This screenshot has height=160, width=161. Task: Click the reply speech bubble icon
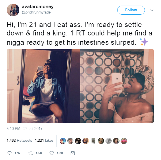pyautogui.click(x=10, y=153)
